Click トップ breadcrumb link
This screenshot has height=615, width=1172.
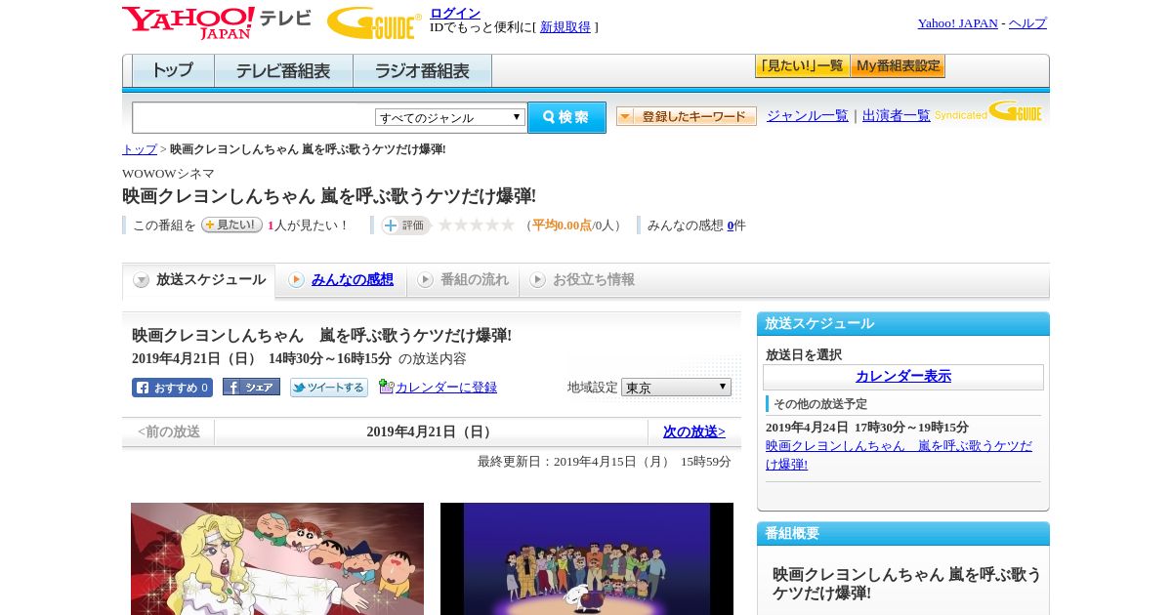coord(139,149)
